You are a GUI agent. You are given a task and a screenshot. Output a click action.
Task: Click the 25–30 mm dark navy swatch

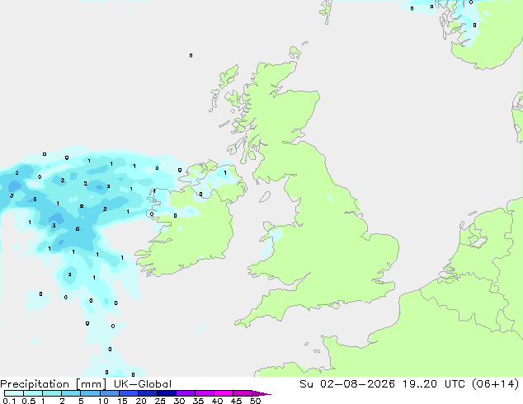[x=167, y=393]
